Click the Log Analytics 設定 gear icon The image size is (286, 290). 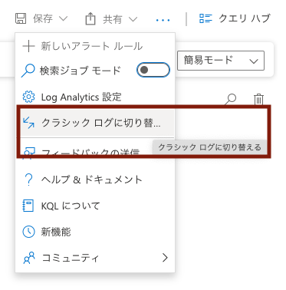[x=28, y=97]
